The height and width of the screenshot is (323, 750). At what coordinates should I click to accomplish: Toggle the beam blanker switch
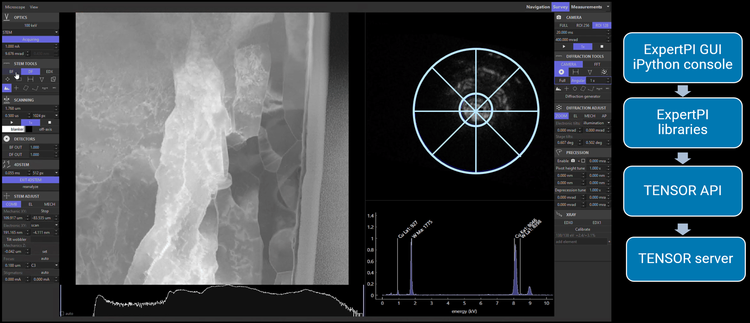(28, 129)
